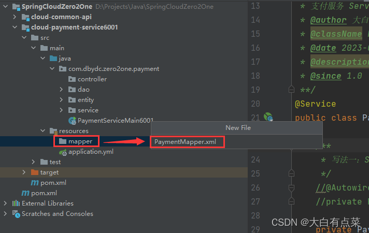Expand the target folder

tap(24, 172)
